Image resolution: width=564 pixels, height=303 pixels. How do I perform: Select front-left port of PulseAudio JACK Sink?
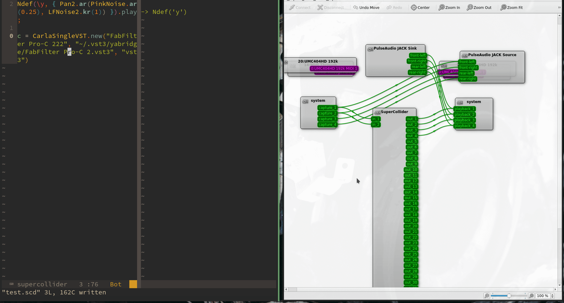click(x=418, y=55)
